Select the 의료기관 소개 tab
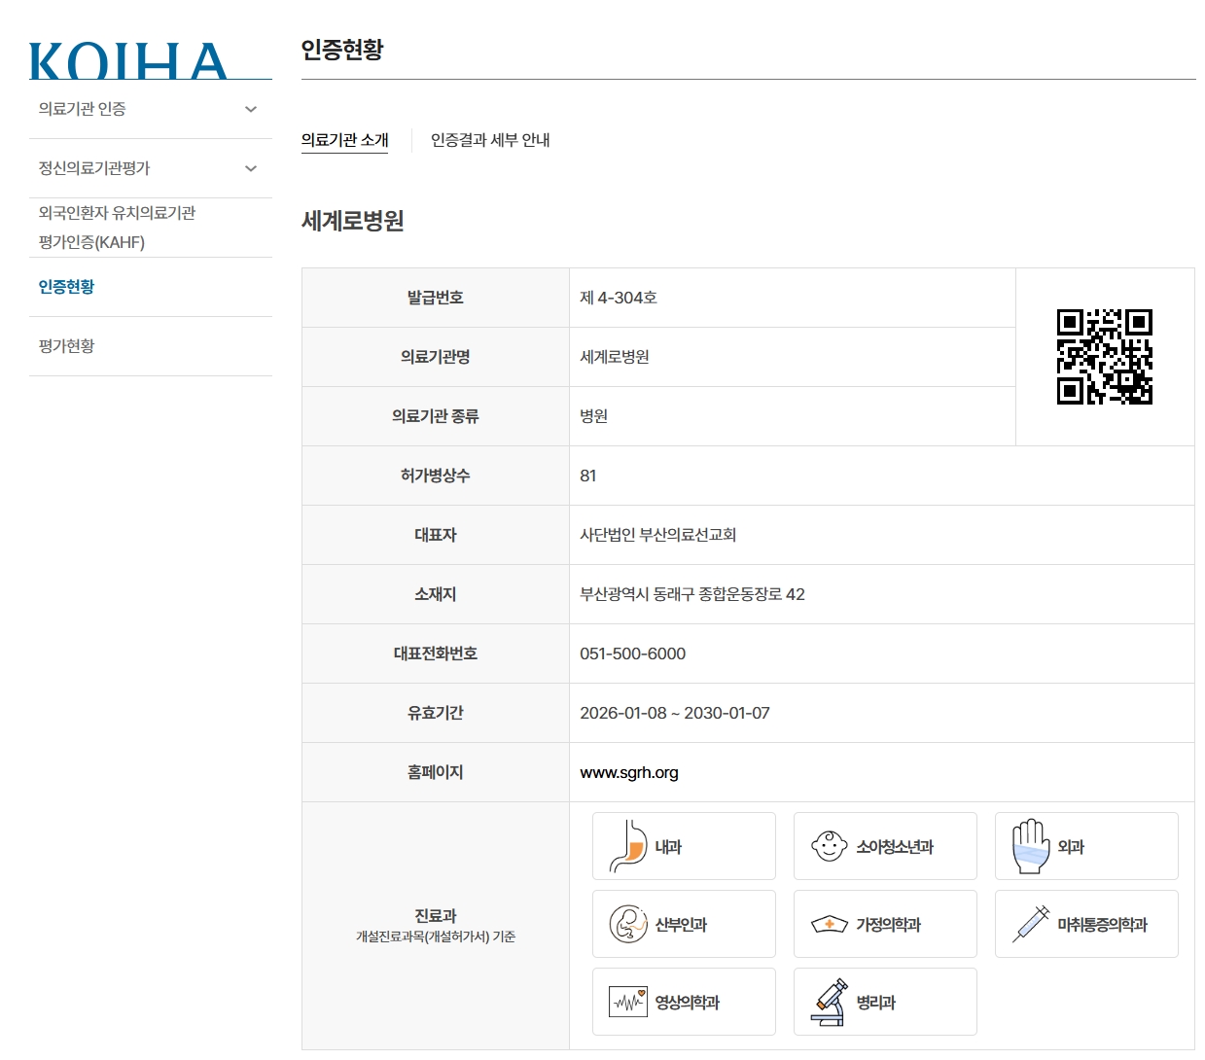 coord(344,140)
